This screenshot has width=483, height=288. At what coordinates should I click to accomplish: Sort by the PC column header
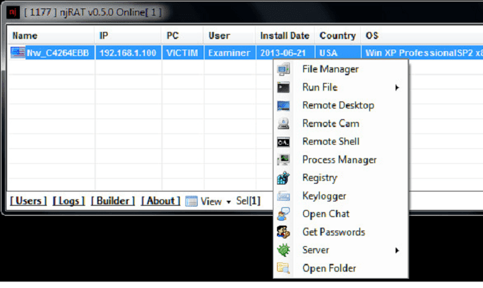coord(183,35)
